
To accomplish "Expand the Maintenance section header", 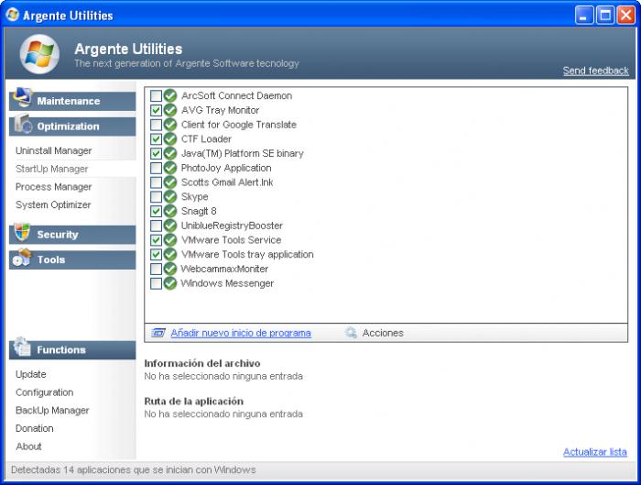I will (72, 101).
